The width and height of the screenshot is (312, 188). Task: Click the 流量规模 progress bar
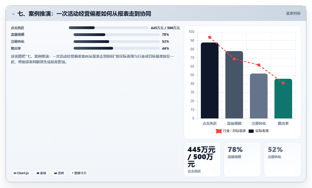[117, 35]
